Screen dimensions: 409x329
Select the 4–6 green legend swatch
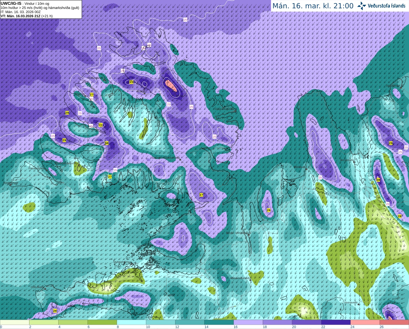[73, 322]
